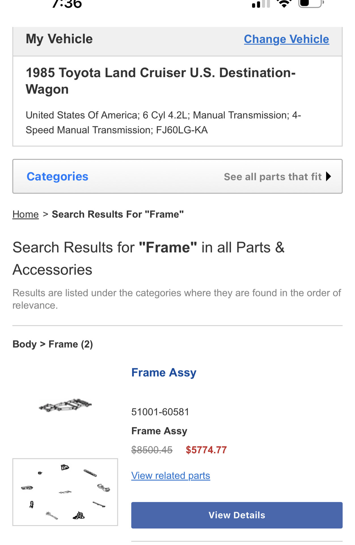The width and height of the screenshot is (355, 545).
Task: Click the See all parts that fit text
Action: pyautogui.click(x=273, y=177)
